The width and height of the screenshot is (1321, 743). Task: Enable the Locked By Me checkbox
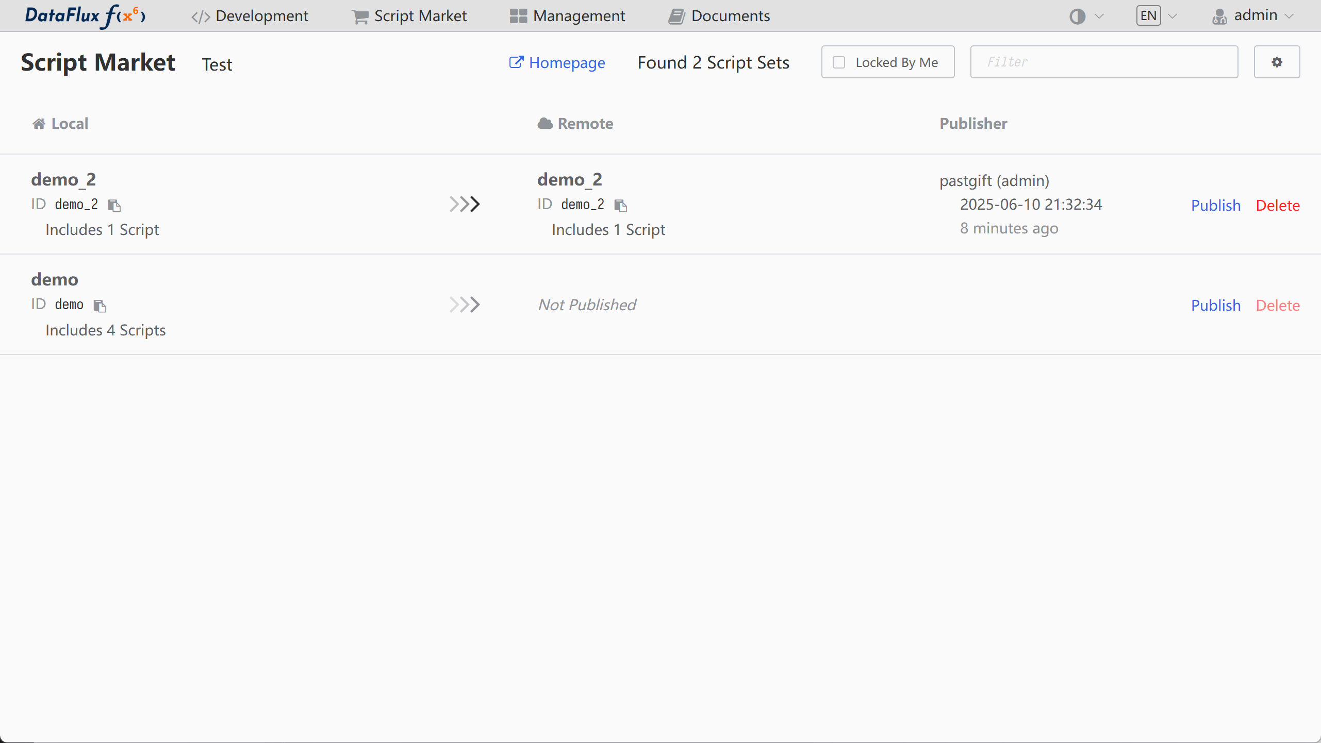839,62
